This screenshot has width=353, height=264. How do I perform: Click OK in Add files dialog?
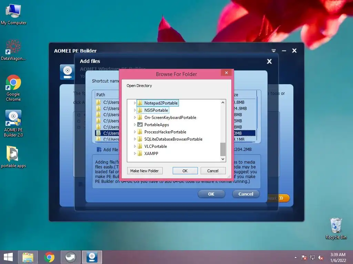pos(211,194)
